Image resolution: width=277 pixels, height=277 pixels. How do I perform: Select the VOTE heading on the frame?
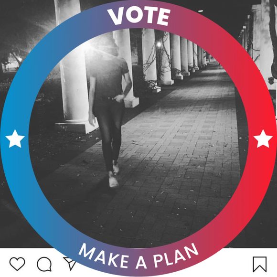[x=138, y=16]
